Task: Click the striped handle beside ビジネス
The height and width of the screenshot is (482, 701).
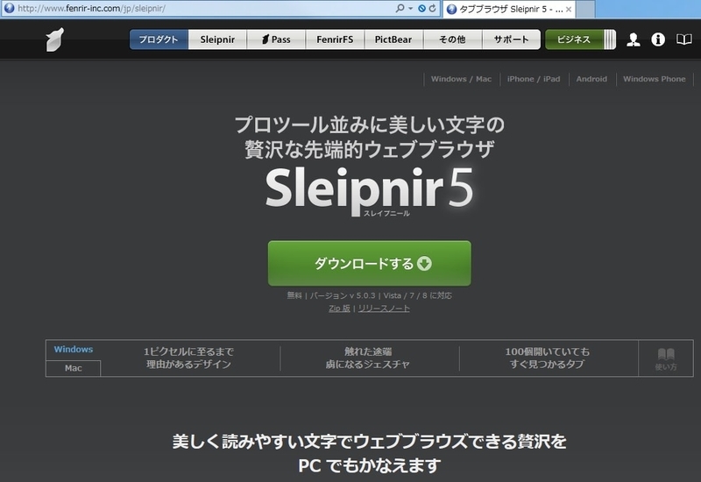Action: click(x=609, y=39)
